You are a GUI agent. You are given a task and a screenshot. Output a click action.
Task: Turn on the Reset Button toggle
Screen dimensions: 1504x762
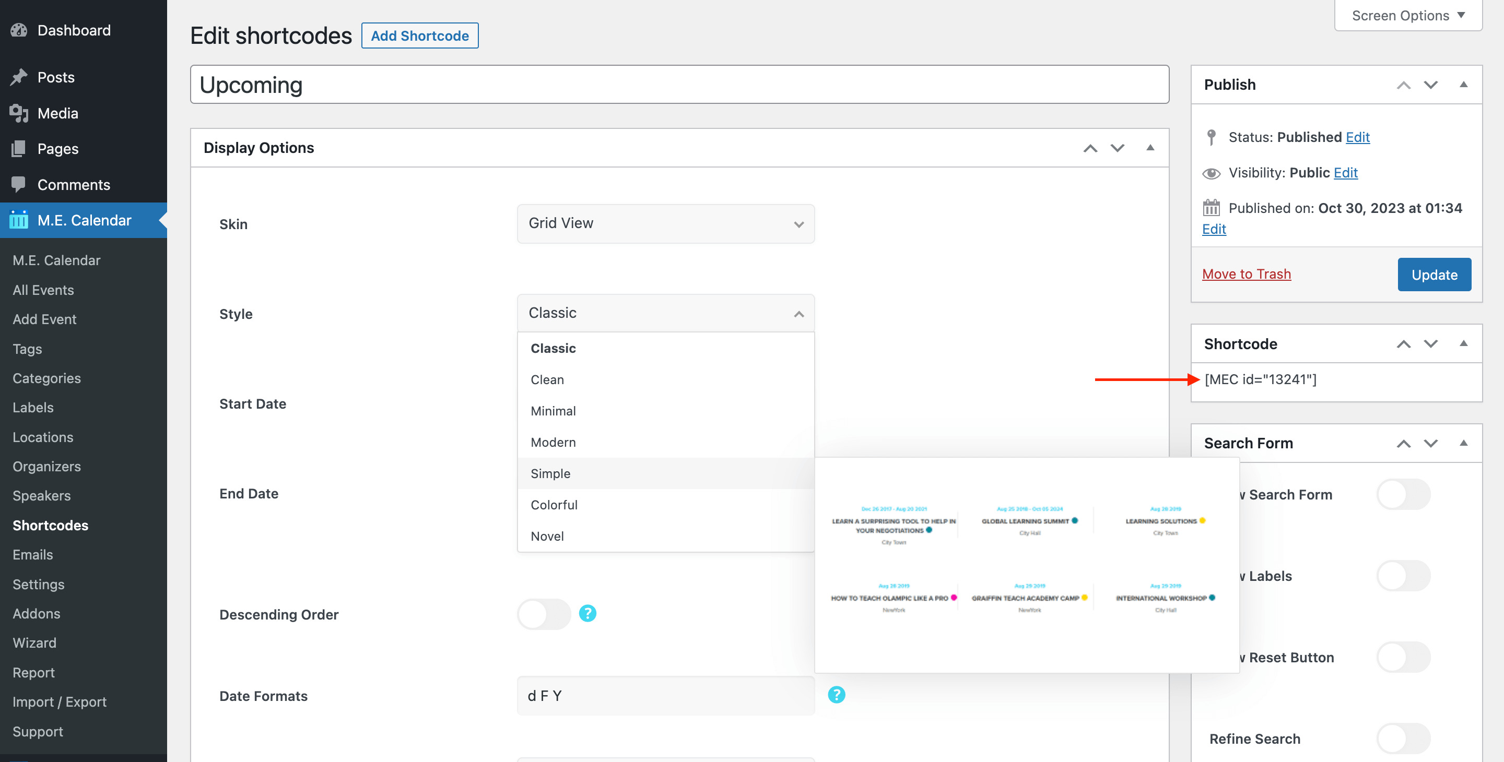pos(1403,658)
